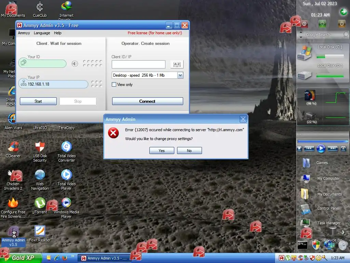Expand the quick launch chevron
Screen dimensions: 350x263
pos(73,256)
